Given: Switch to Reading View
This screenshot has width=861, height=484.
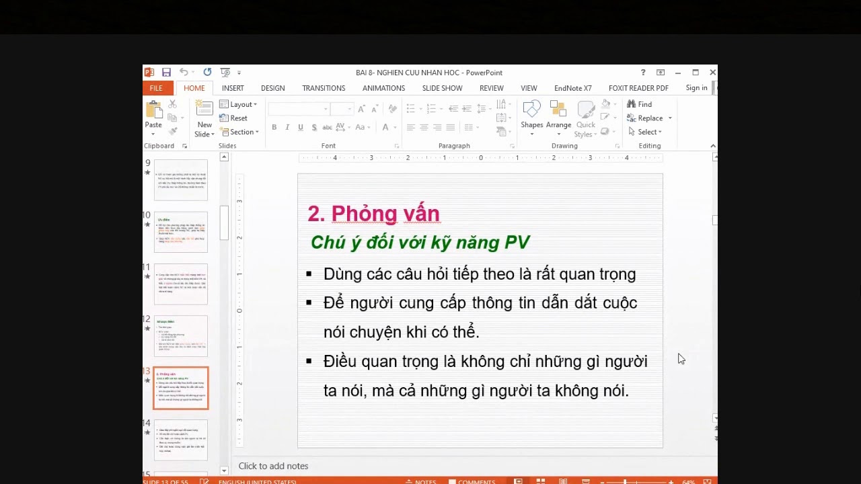Looking at the screenshot, I should click(x=563, y=481).
